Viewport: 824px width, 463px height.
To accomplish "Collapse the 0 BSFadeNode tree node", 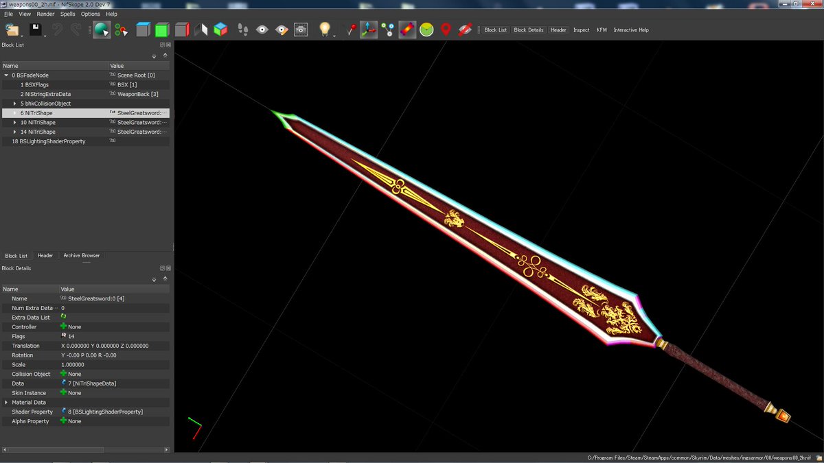I will [6, 75].
